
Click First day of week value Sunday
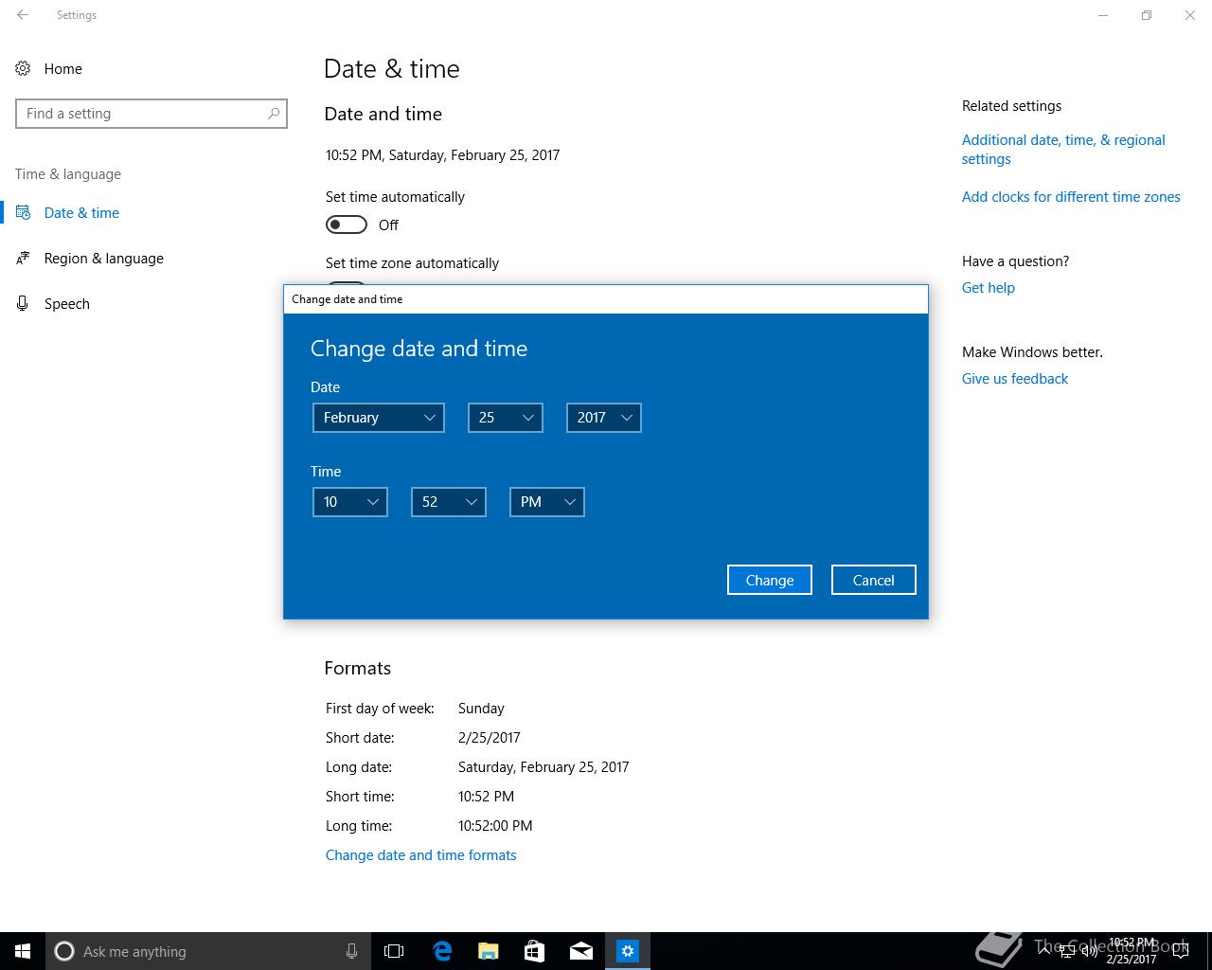481,709
